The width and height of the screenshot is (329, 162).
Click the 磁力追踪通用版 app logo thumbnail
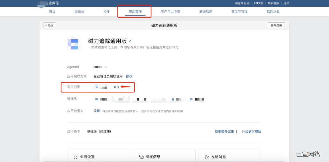coord(74,44)
